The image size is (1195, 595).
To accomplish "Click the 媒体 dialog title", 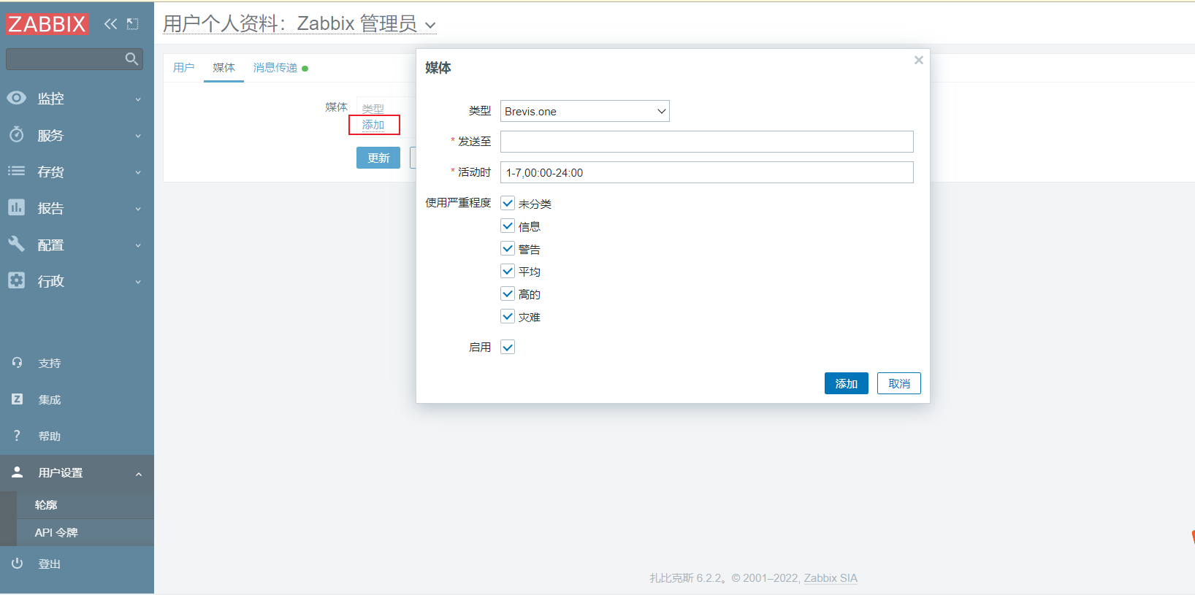I will point(438,68).
